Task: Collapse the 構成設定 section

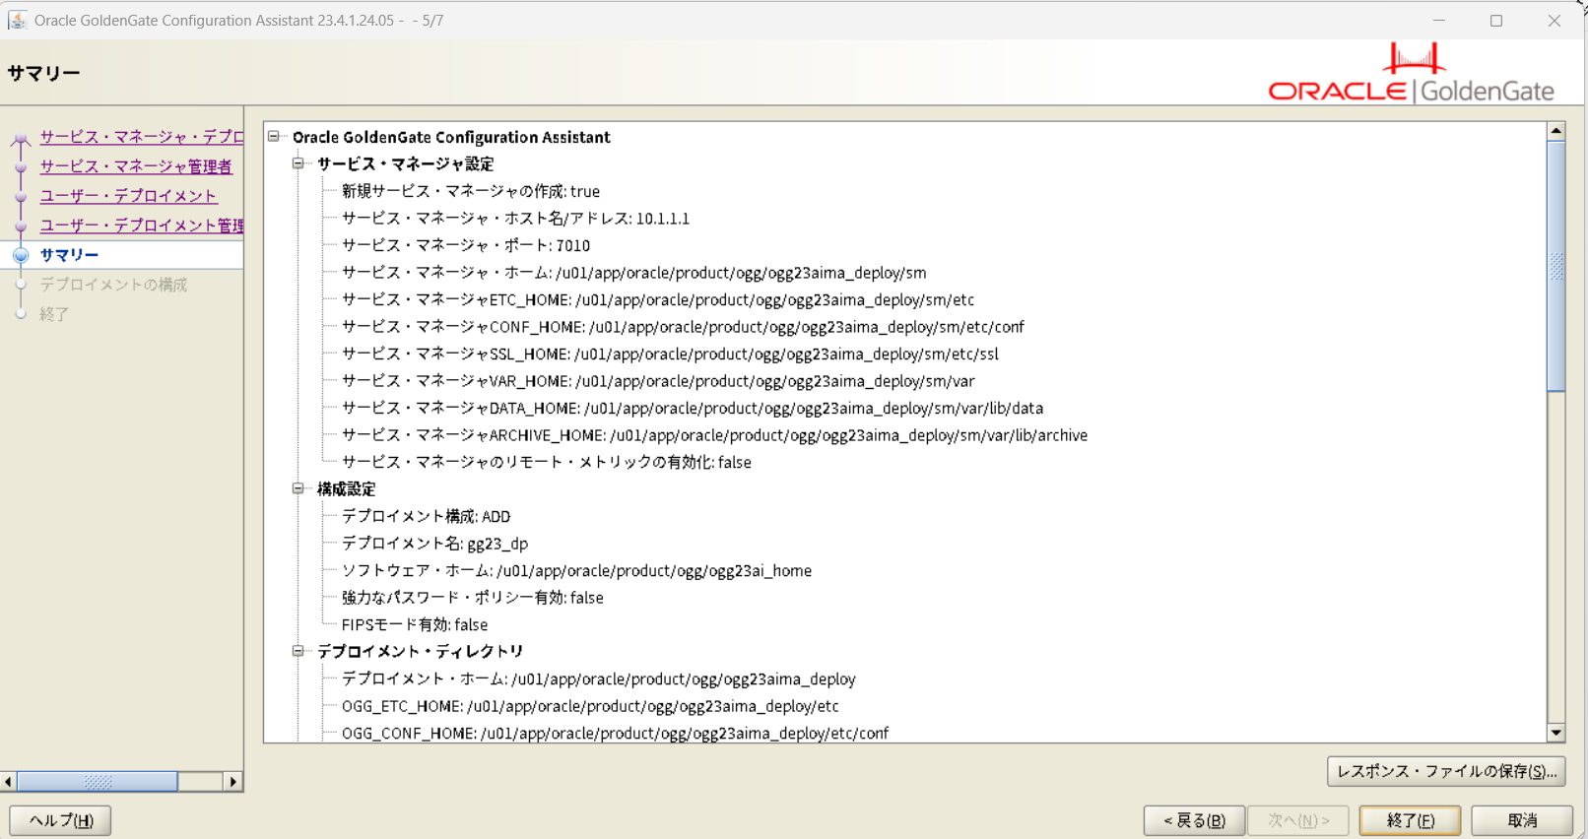Action: [298, 488]
